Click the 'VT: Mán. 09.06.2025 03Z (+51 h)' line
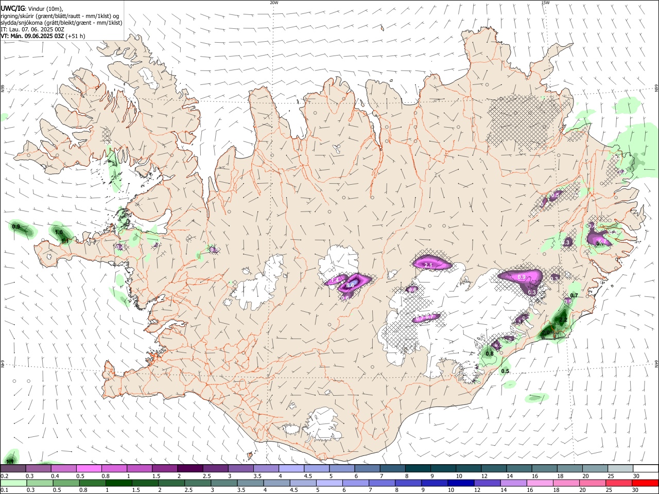Image resolution: width=659 pixels, height=494 pixels. pos(43,36)
